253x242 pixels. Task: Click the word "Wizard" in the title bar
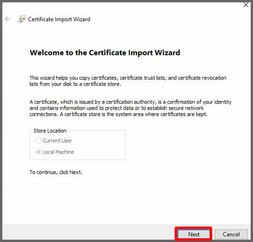point(82,19)
